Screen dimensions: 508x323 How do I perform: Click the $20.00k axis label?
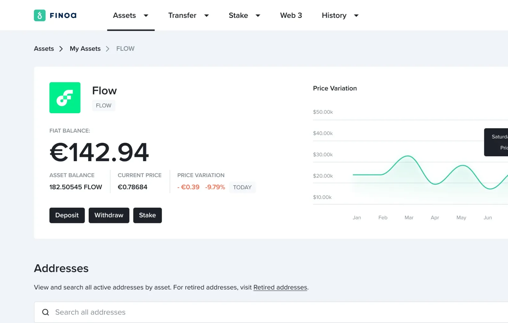[323, 176]
